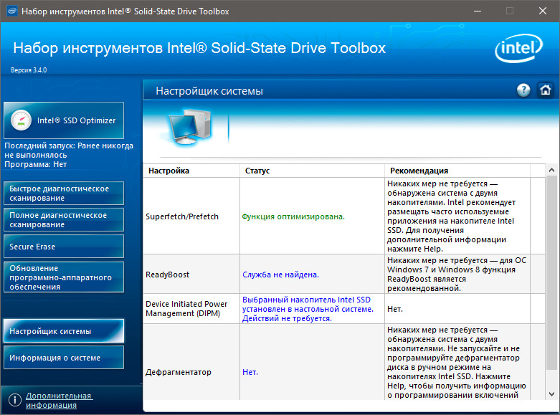Select the Superfetch/Prefetch row label
Image resolution: width=560 pixels, height=415 pixels.
pyautogui.click(x=182, y=216)
